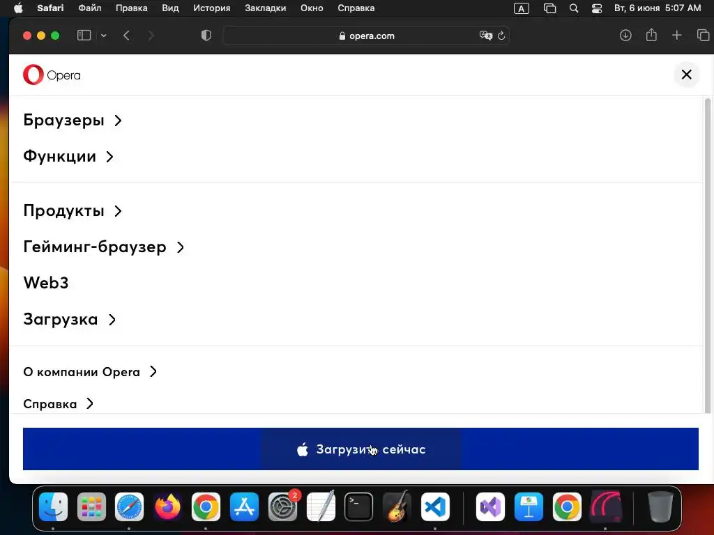The height and width of the screenshot is (535, 714).
Task: Open the Файл menu
Action: click(90, 8)
